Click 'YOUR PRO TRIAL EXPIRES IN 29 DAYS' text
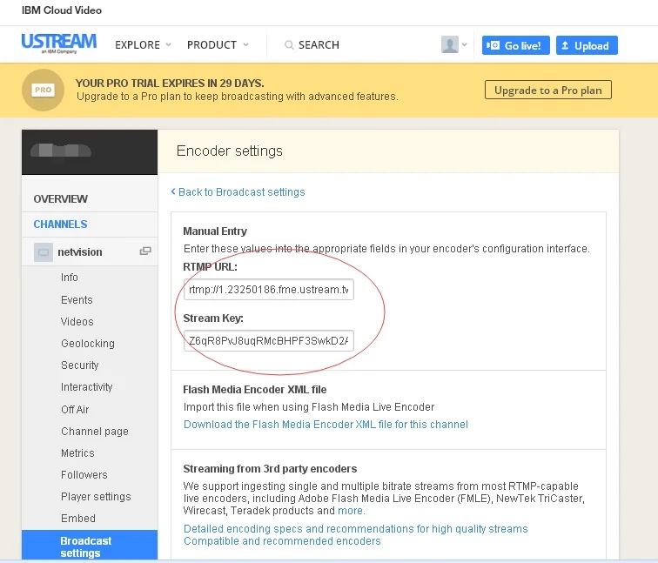The image size is (658, 563). (170, 83)
